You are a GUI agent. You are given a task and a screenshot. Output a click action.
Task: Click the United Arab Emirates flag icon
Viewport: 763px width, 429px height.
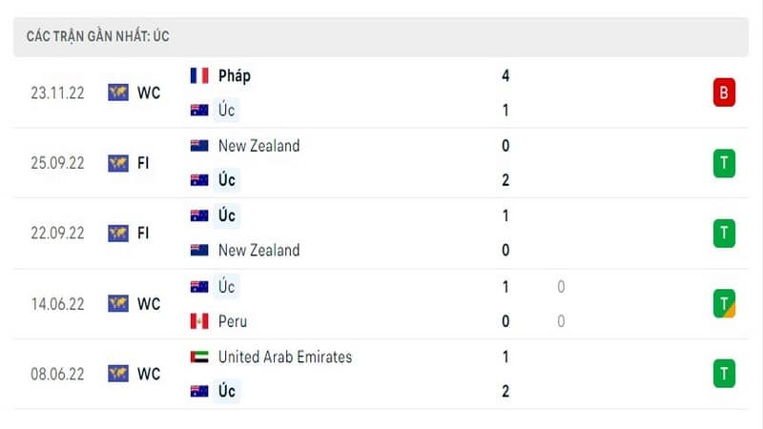(199, 357)
